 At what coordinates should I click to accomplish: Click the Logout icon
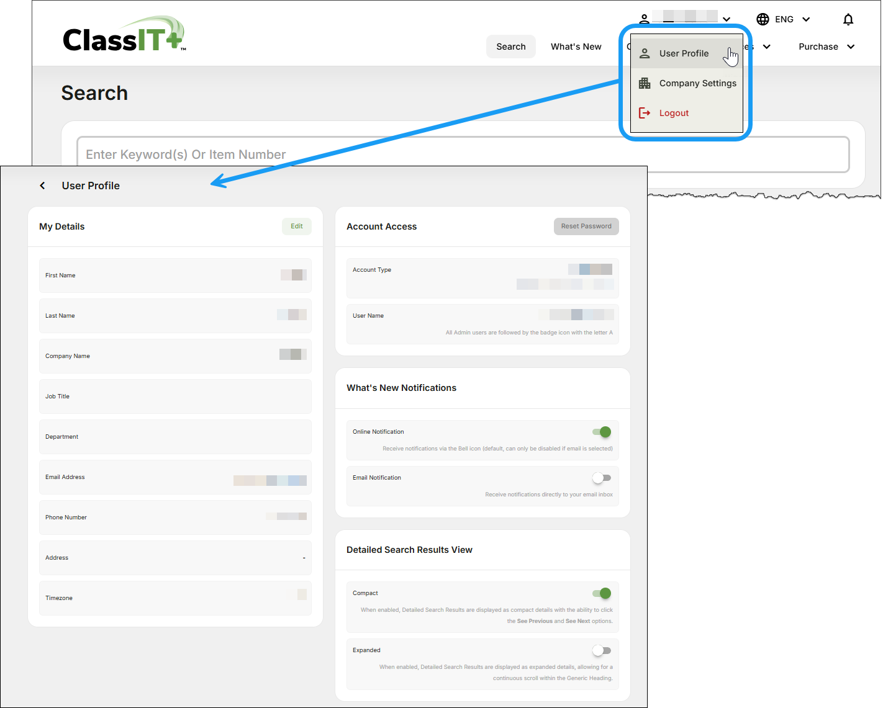pyautogui.click(x=644, y=112)
